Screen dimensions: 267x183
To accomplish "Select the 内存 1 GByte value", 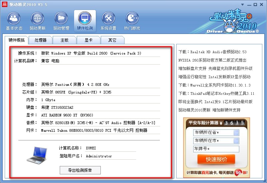I will pyautogui.click(x=48, y=100).
